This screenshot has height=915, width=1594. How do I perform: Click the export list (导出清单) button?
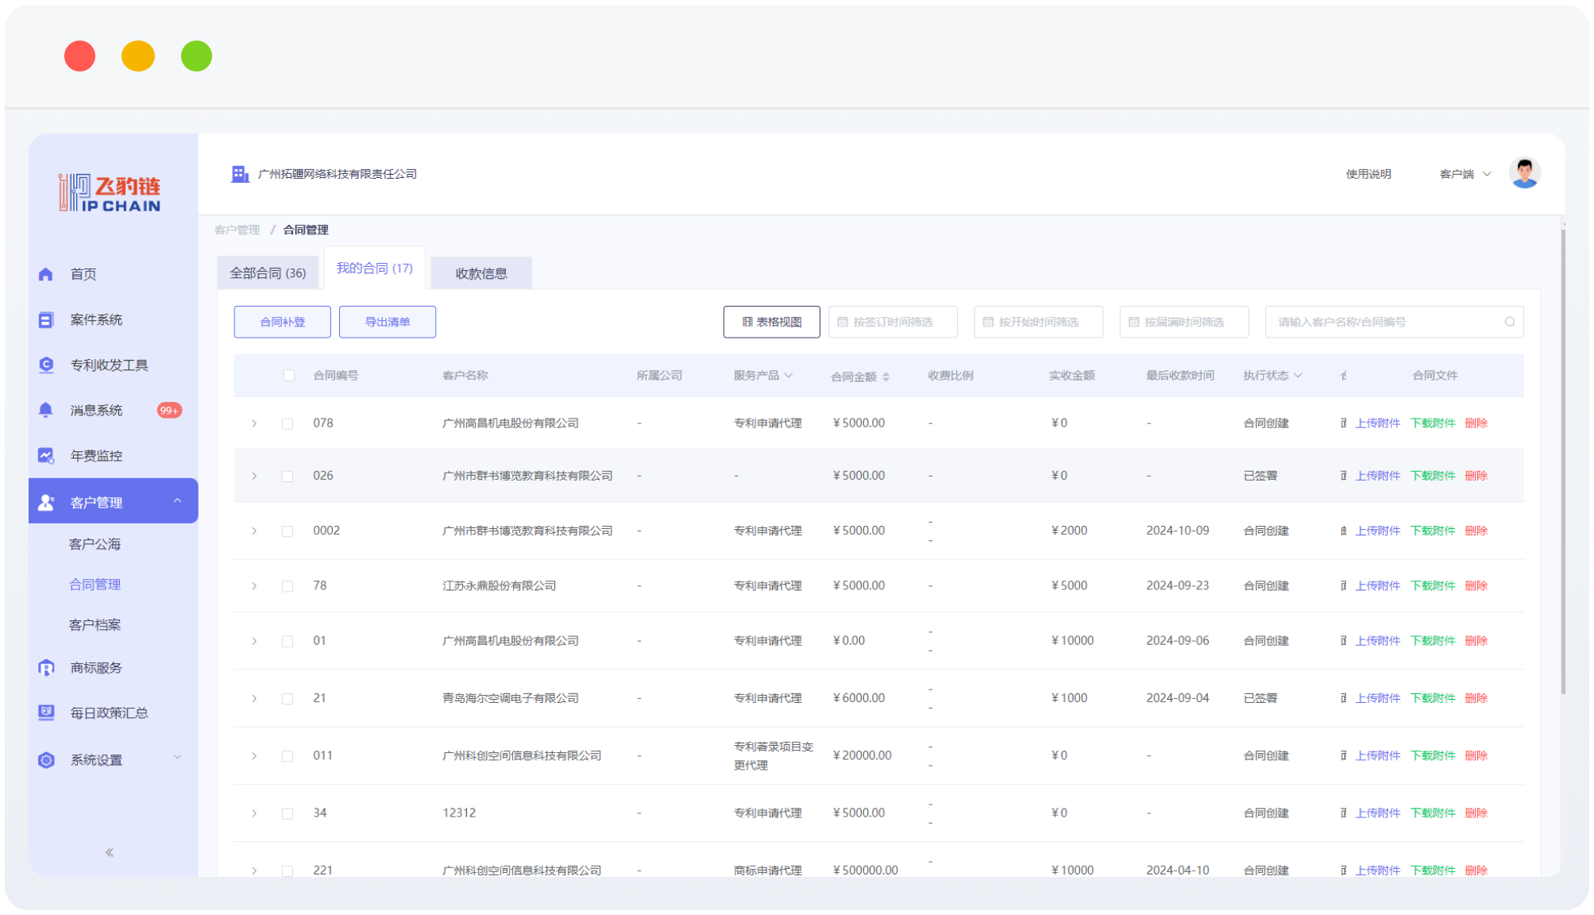point(388,322)
